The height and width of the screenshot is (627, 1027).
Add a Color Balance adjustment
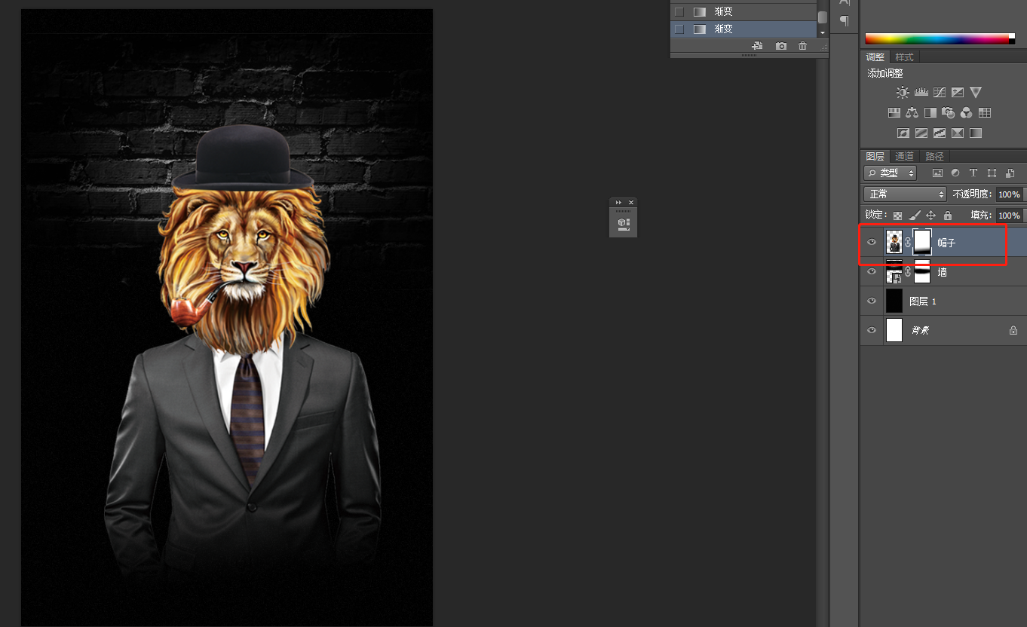(x=912, y=113)
